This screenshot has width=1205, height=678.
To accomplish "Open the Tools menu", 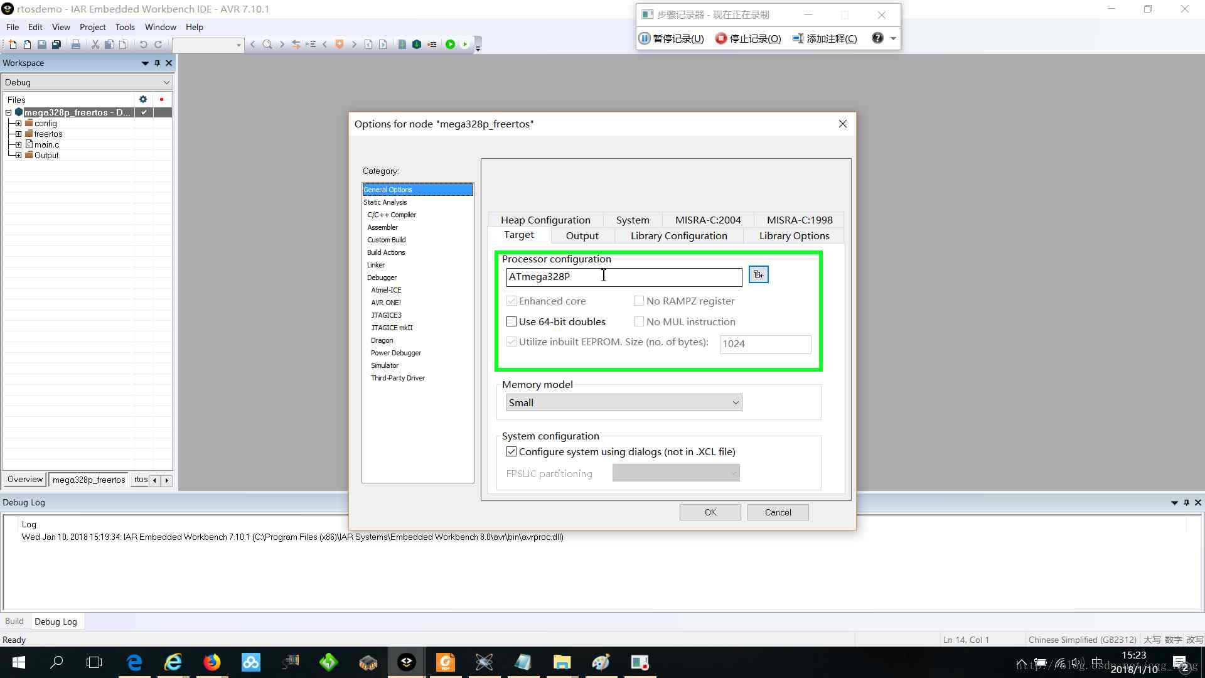I will point(125,27).
